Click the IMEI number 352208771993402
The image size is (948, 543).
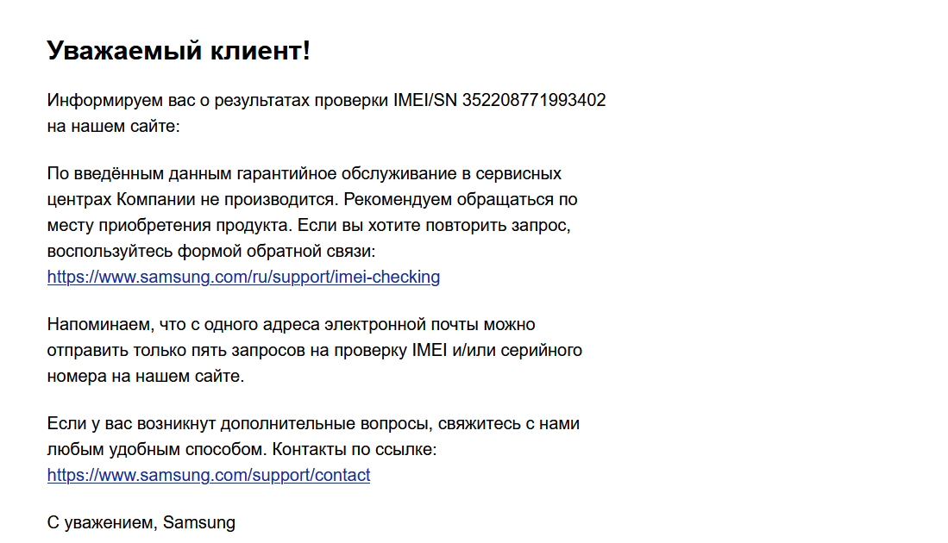coord(534,100)
